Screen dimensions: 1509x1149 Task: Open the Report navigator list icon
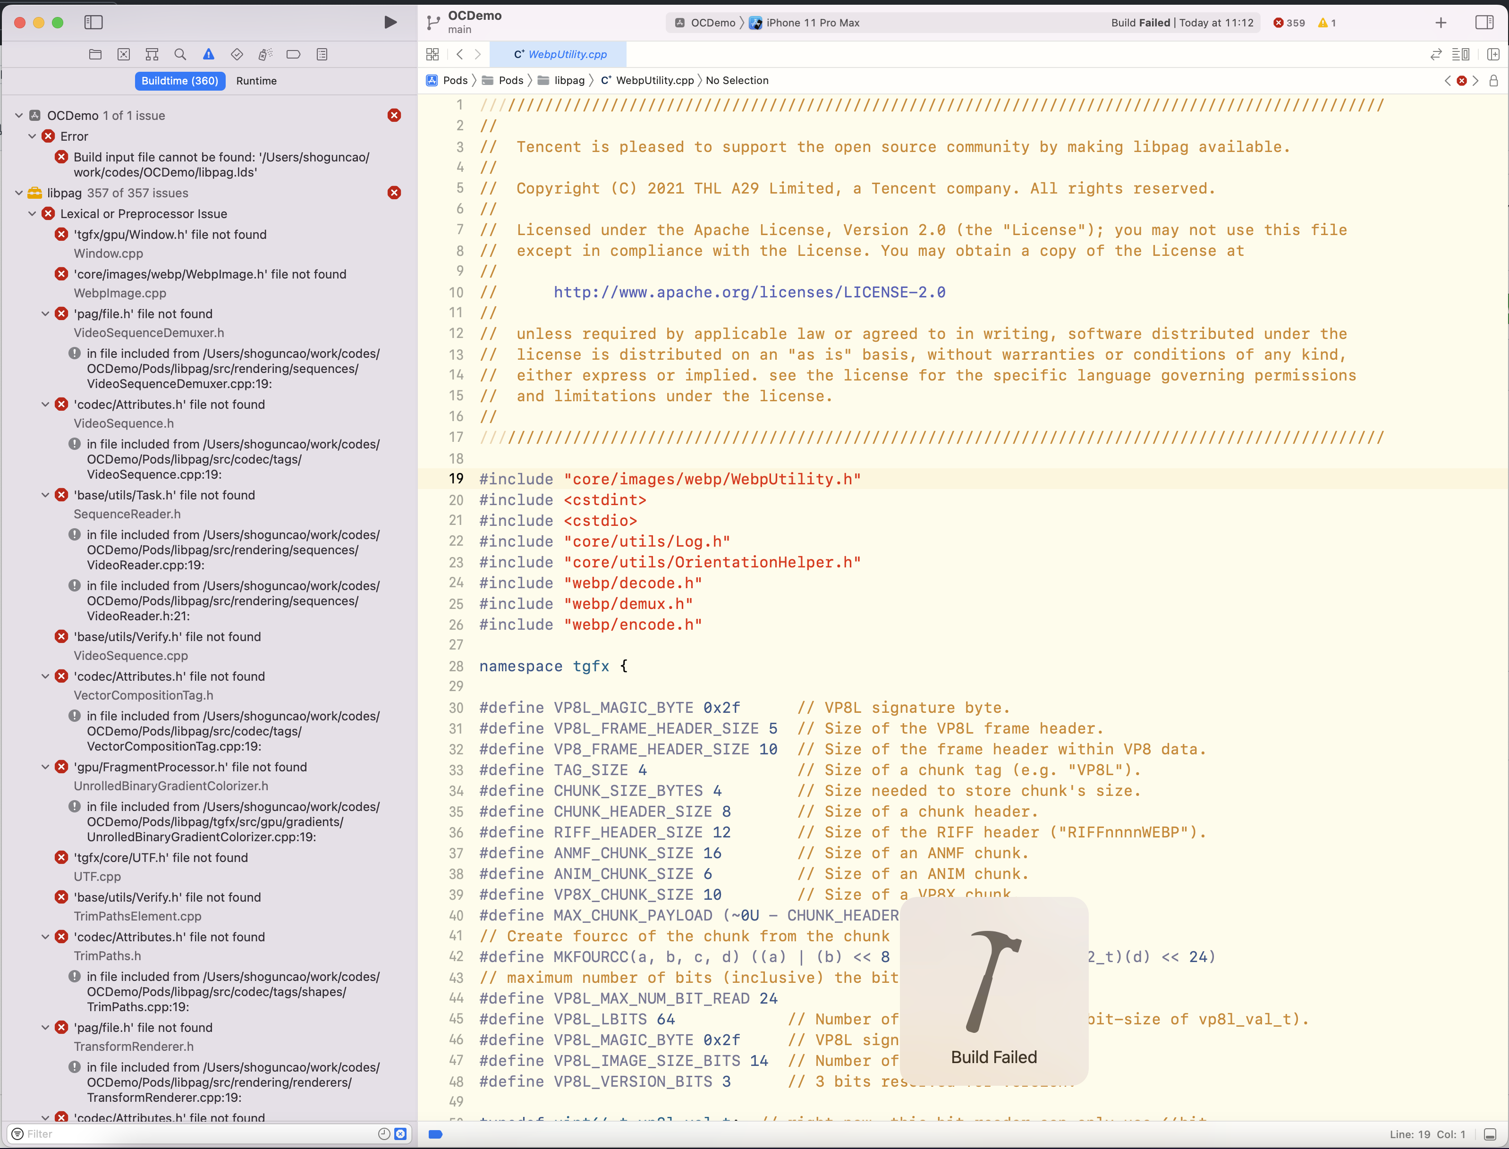pyautogui.click(x=322, y=54)
